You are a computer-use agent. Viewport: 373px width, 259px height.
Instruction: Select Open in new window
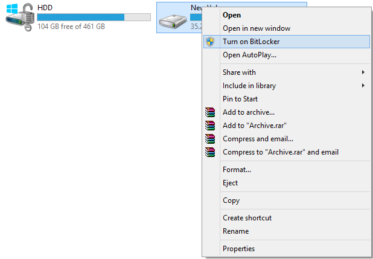[287, 28]
